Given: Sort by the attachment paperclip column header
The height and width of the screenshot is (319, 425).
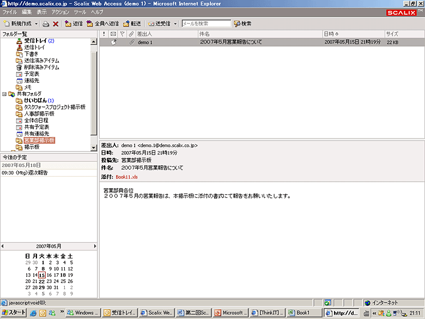Looking at the screenshot, I should click(131, 34).
